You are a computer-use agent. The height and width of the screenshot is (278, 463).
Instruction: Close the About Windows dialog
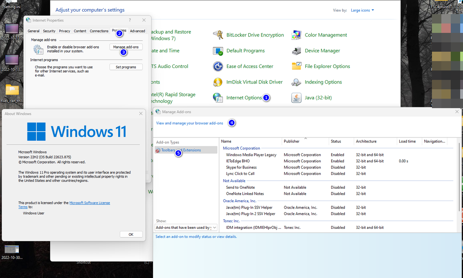tap(141, 114)
